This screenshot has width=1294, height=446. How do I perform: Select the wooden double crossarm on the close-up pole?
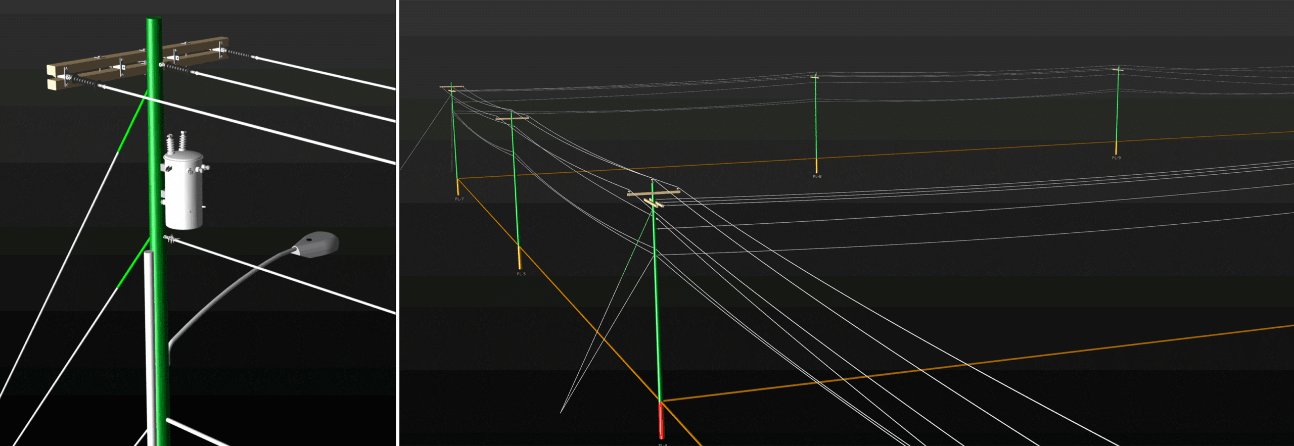(137, 63)
